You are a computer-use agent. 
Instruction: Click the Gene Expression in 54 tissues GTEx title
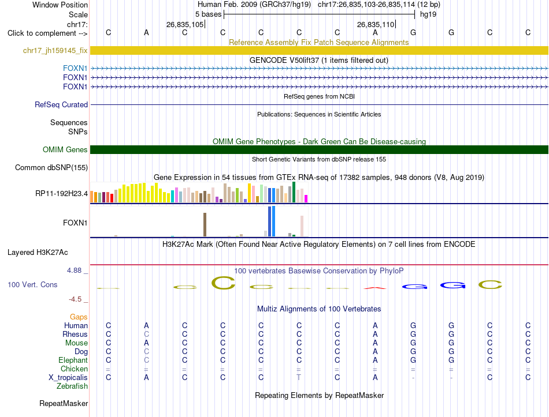[318, 178]
